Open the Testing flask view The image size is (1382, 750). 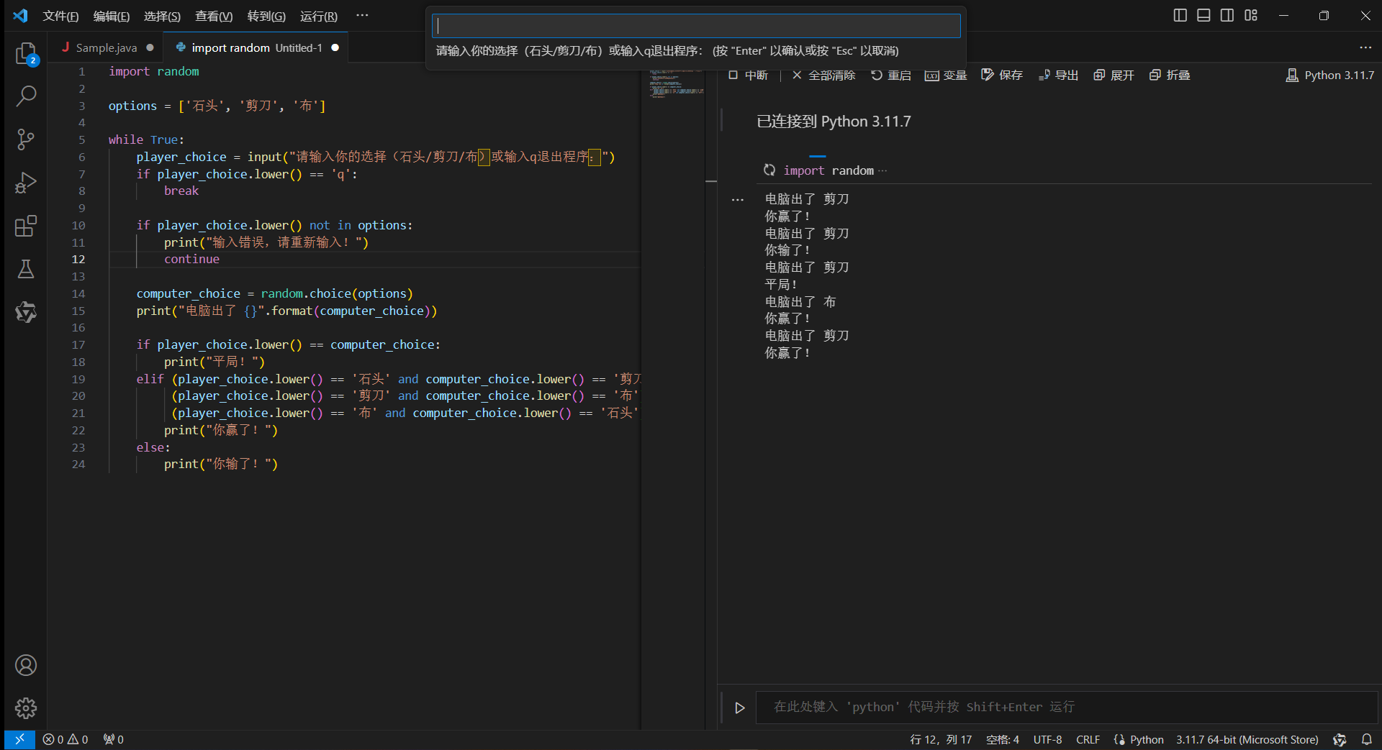pos(26,269)
